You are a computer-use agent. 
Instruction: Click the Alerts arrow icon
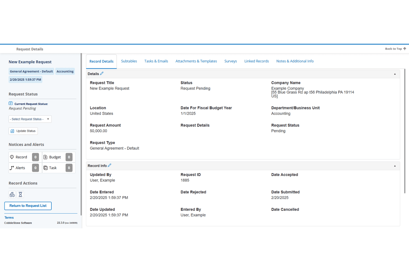pos(12,168)
